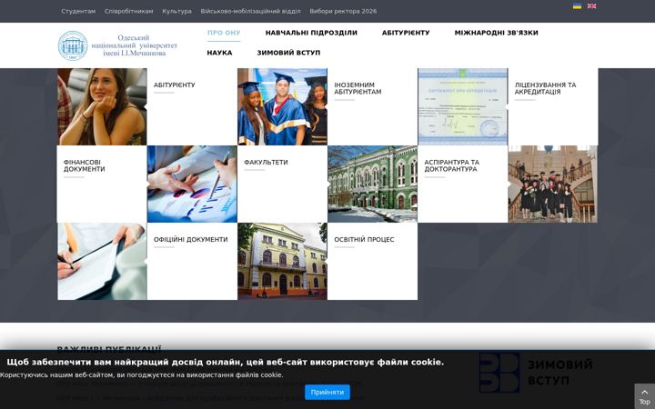Open the ЗИМОВИЙ ВСТУП menu item
This screenshot has width=655, height=409.
click(x=288, y=53)
